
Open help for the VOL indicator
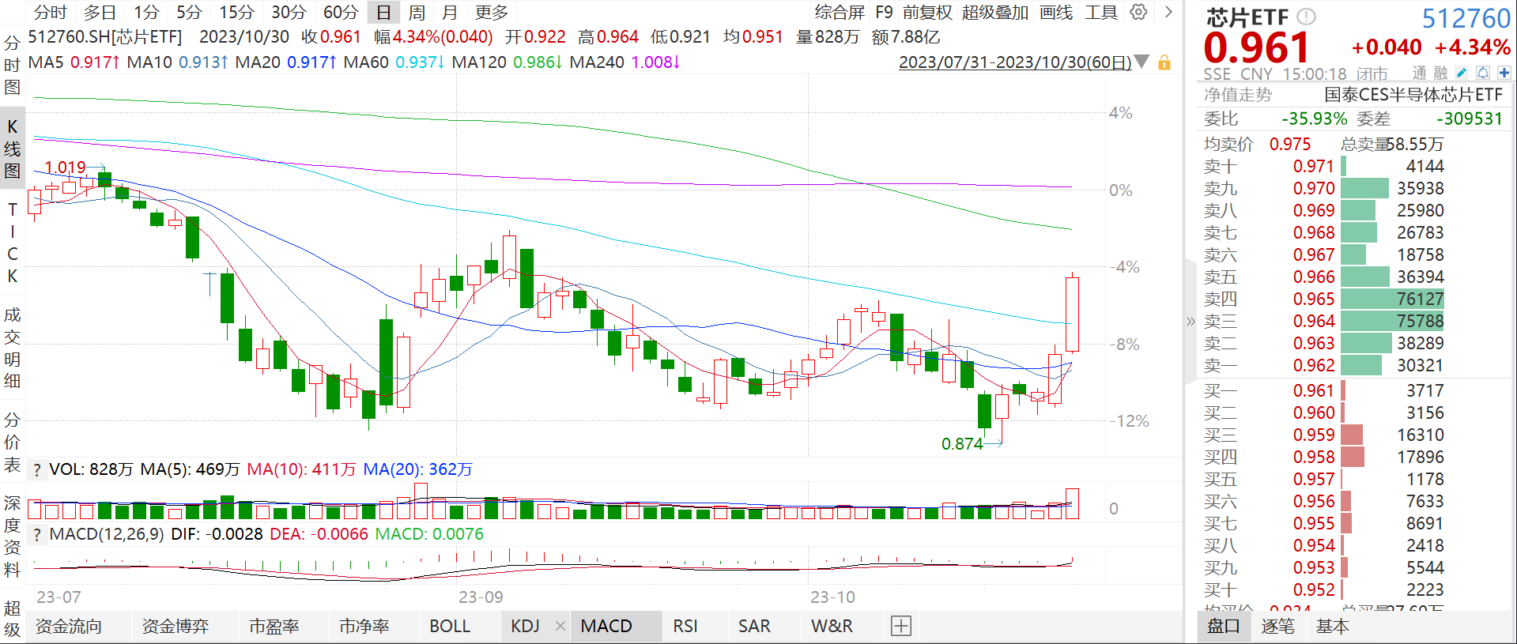(x=37, y=470)
